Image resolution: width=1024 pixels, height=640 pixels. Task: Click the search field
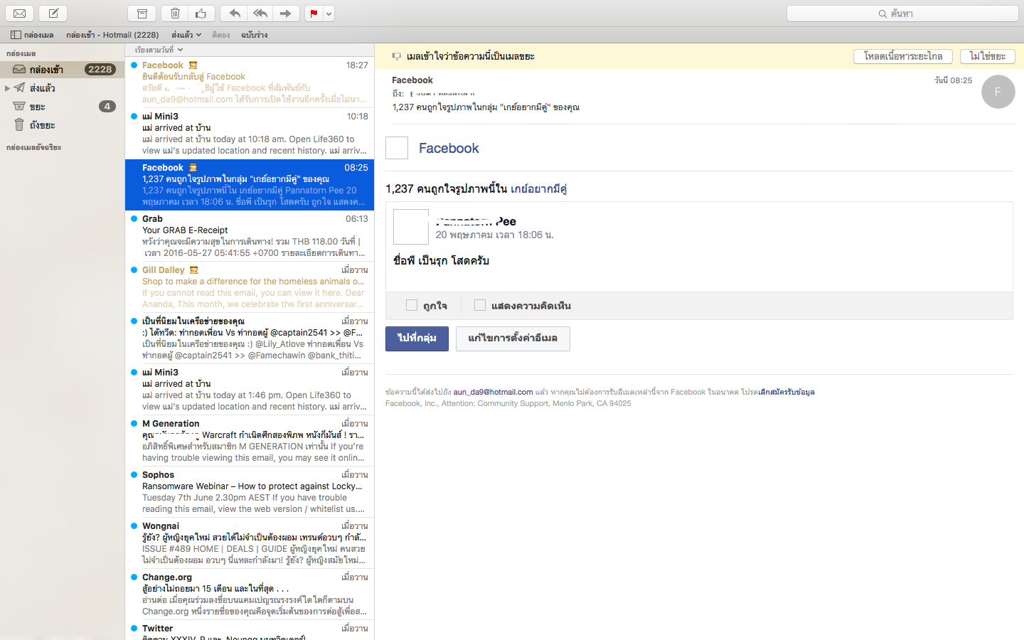902,13
